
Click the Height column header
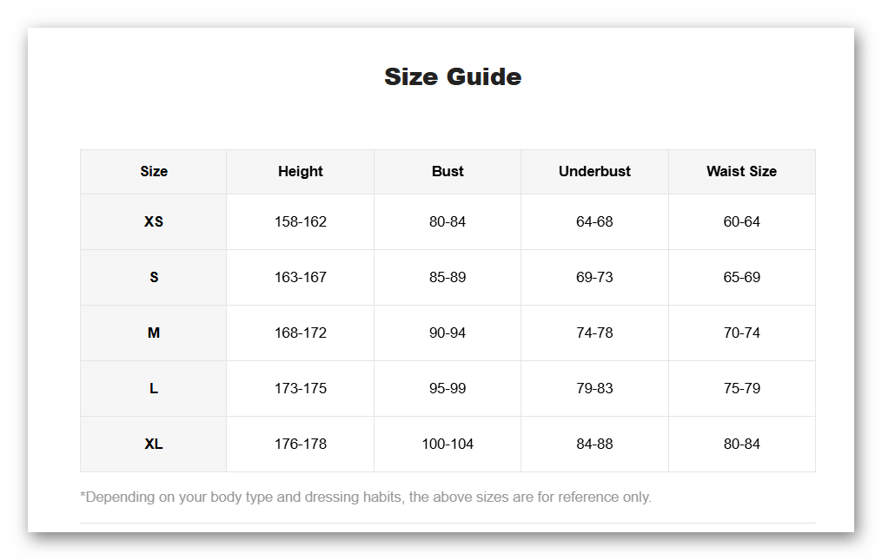click(301, 171)
